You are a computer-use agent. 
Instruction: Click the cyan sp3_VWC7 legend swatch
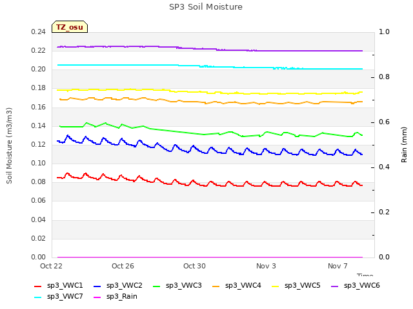pyautogui.click(x=37, y=297)
